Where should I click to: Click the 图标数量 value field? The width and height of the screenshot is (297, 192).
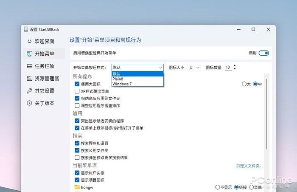tap(228, 68)
